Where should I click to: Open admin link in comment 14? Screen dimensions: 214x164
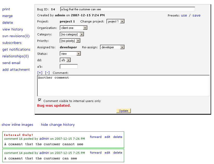[44, 153]
